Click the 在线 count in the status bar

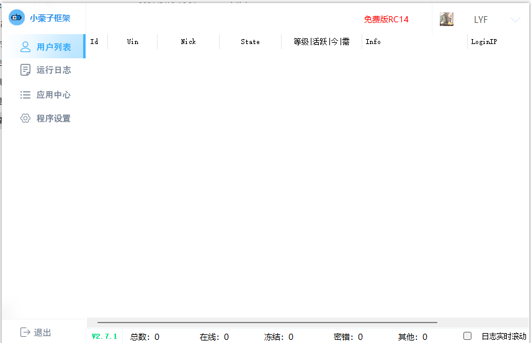214,337
